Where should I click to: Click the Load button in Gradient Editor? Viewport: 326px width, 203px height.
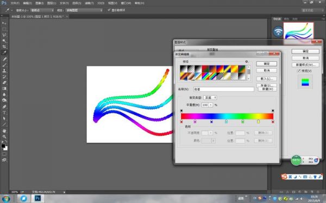pyautogui.click(x=267, y=78)
